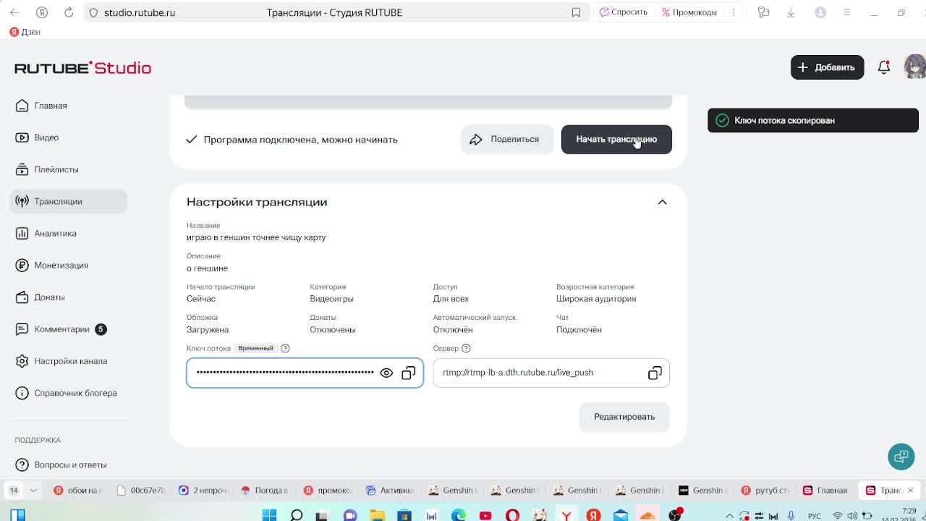Click Начать трансляцию button
Screen dimensions: 926x521
616,139
